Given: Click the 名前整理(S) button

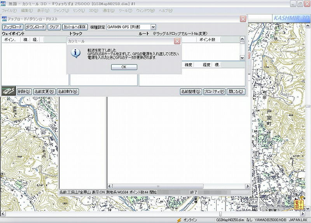Looking at the screenshot, I should click(191, 92).
